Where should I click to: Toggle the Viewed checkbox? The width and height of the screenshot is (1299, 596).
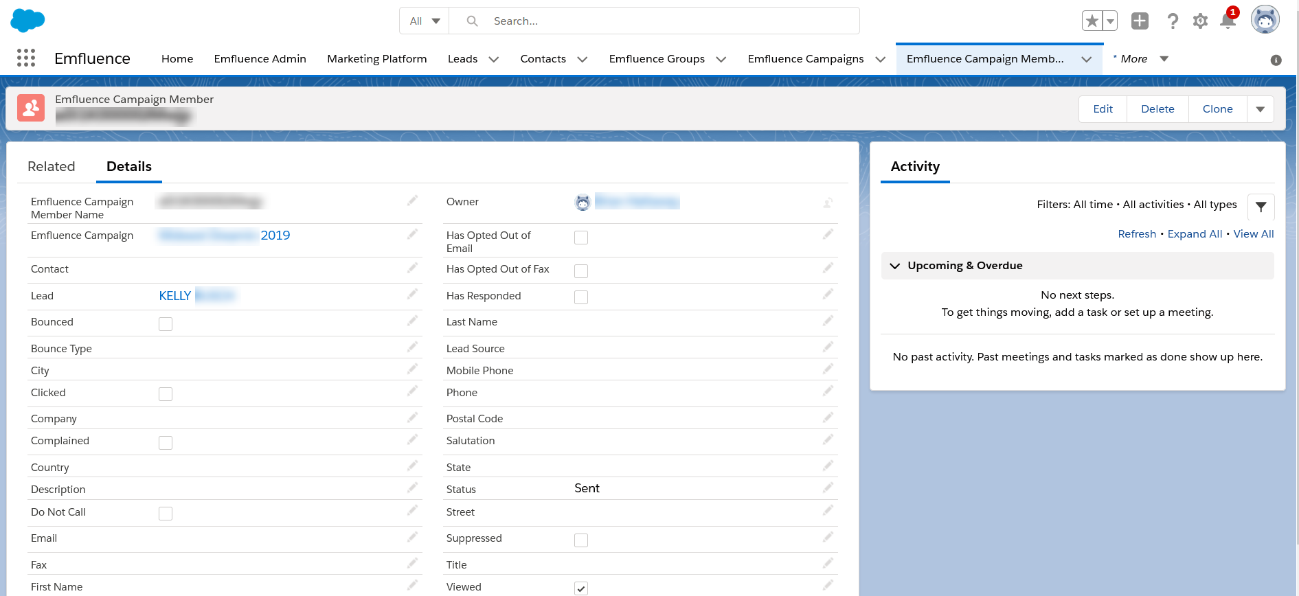tap(581, 588)
